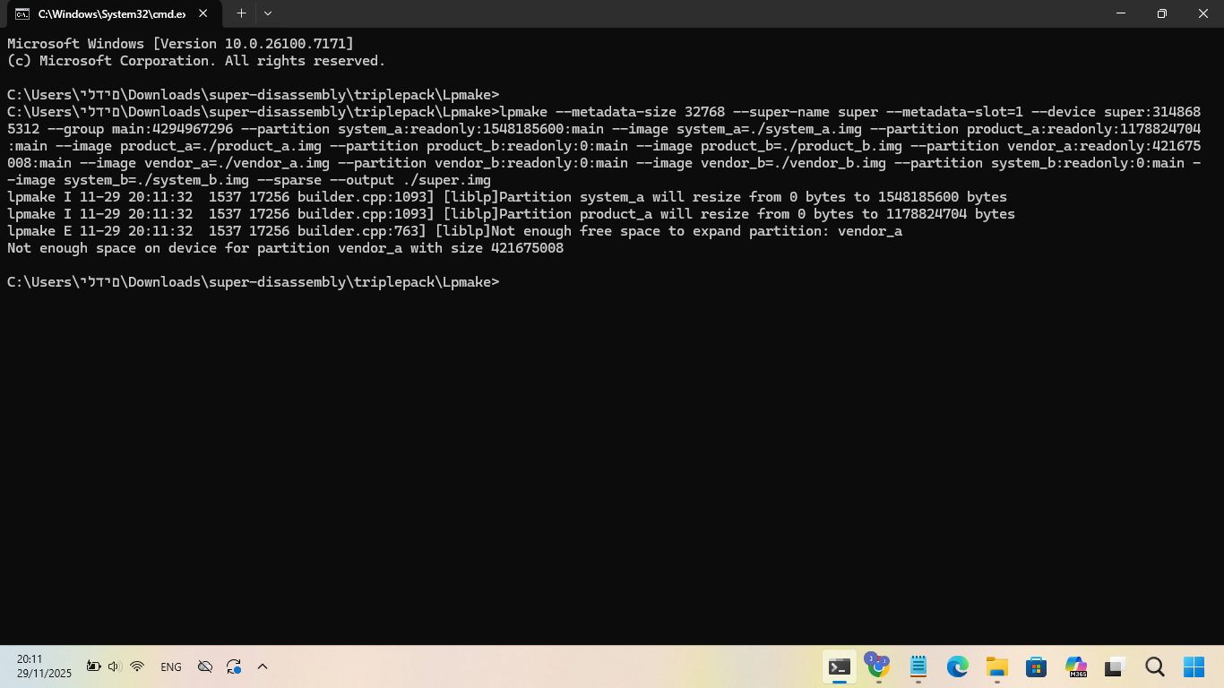The width and height of the screenshot is (1224, 688).
Task: Open Task View on the taskbar
Action: (1116, 666)
